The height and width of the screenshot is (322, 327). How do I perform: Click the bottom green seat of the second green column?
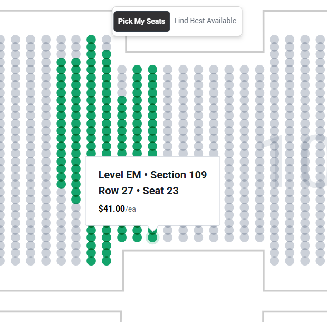click(76, 200)
